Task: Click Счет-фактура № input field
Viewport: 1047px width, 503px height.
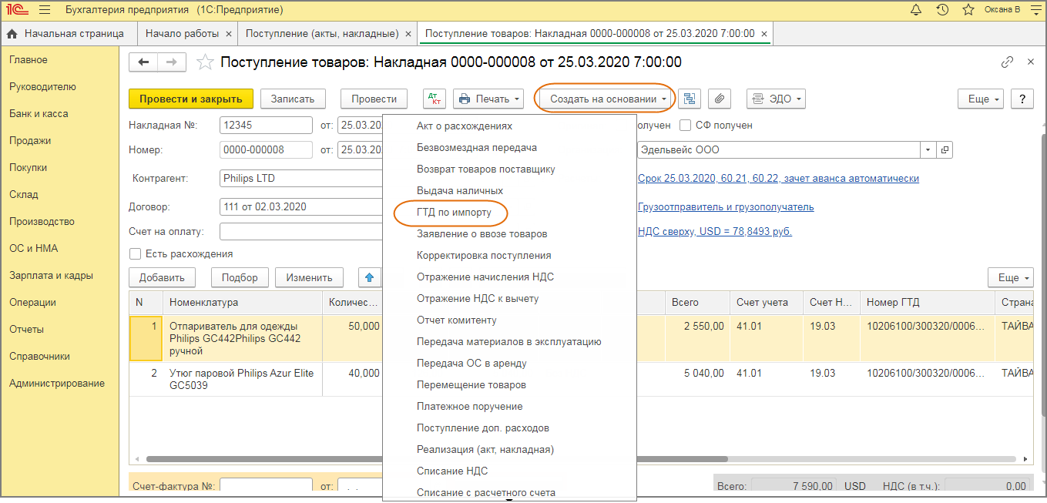Action: tap(266, 486)
